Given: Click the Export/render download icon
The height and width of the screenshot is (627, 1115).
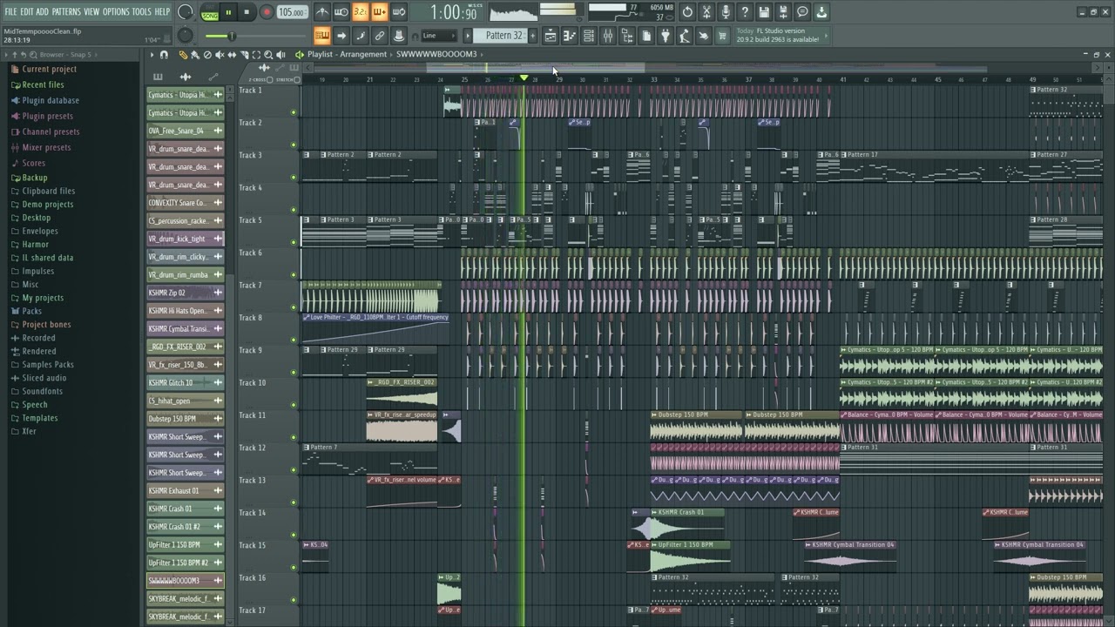Looking at the screenshot, I should coord(821,12).
